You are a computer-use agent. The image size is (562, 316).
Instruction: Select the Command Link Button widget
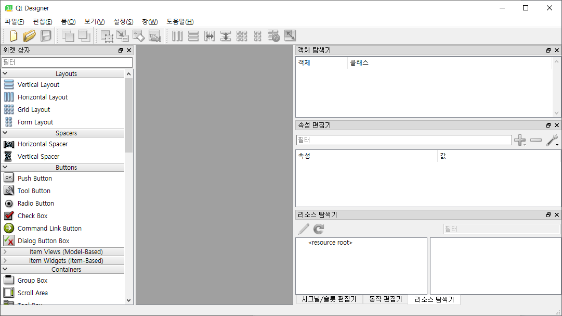(x=63, y=229)
